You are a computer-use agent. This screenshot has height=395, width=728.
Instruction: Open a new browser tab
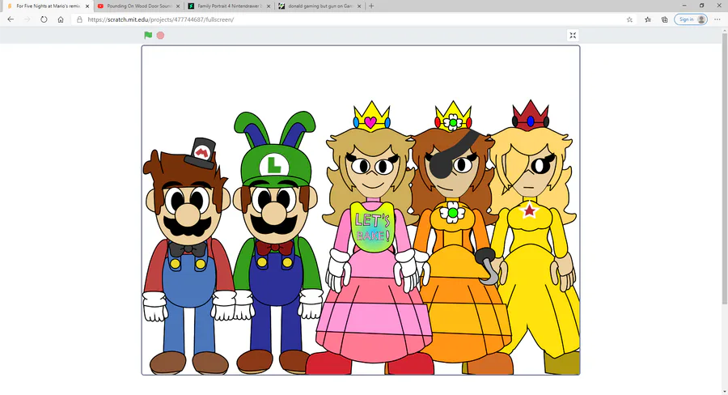point(371,6)
